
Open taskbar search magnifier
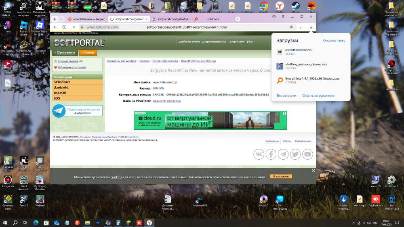[x=15, y=223]
